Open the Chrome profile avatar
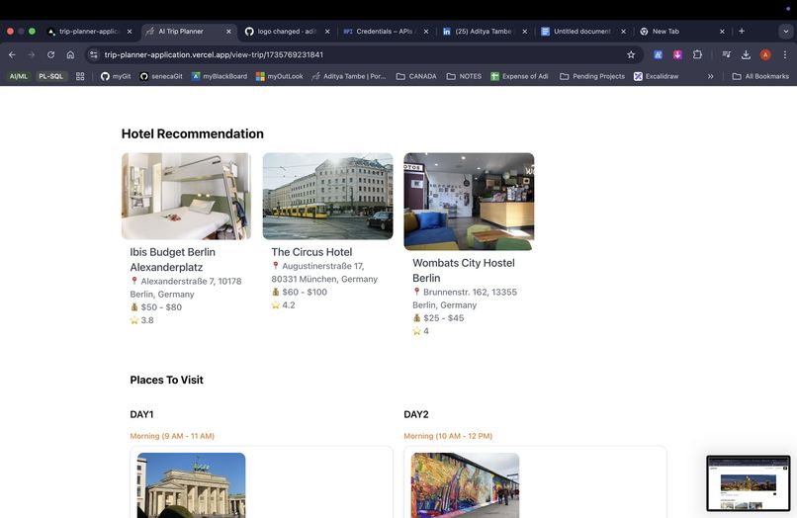Image resolution: width=797 pixels, height=518 pixels. [765, 55]
